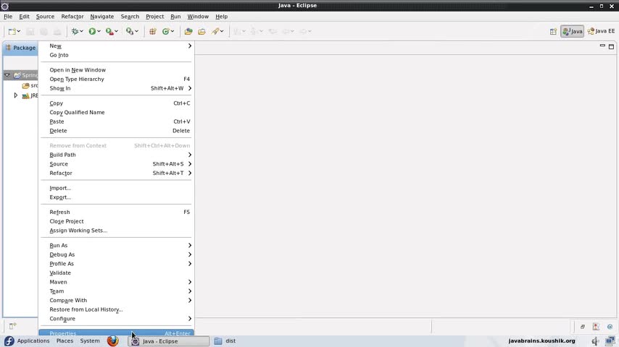Open the New wizard dropdown arrow
The image size is (619, 347).
(x=19, y=31)
